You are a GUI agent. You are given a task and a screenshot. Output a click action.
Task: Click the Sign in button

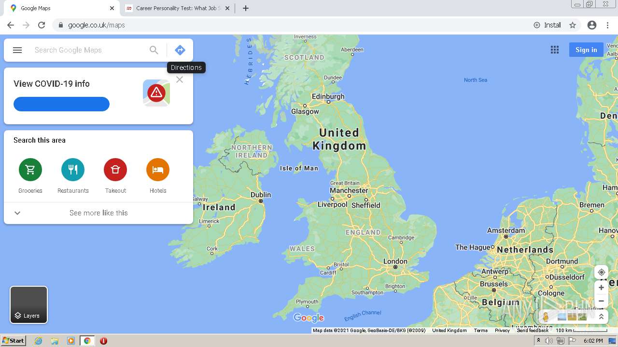[x=586, y=50]
